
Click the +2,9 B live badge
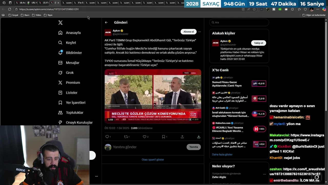pyautogui.click(x=259, y=99)
